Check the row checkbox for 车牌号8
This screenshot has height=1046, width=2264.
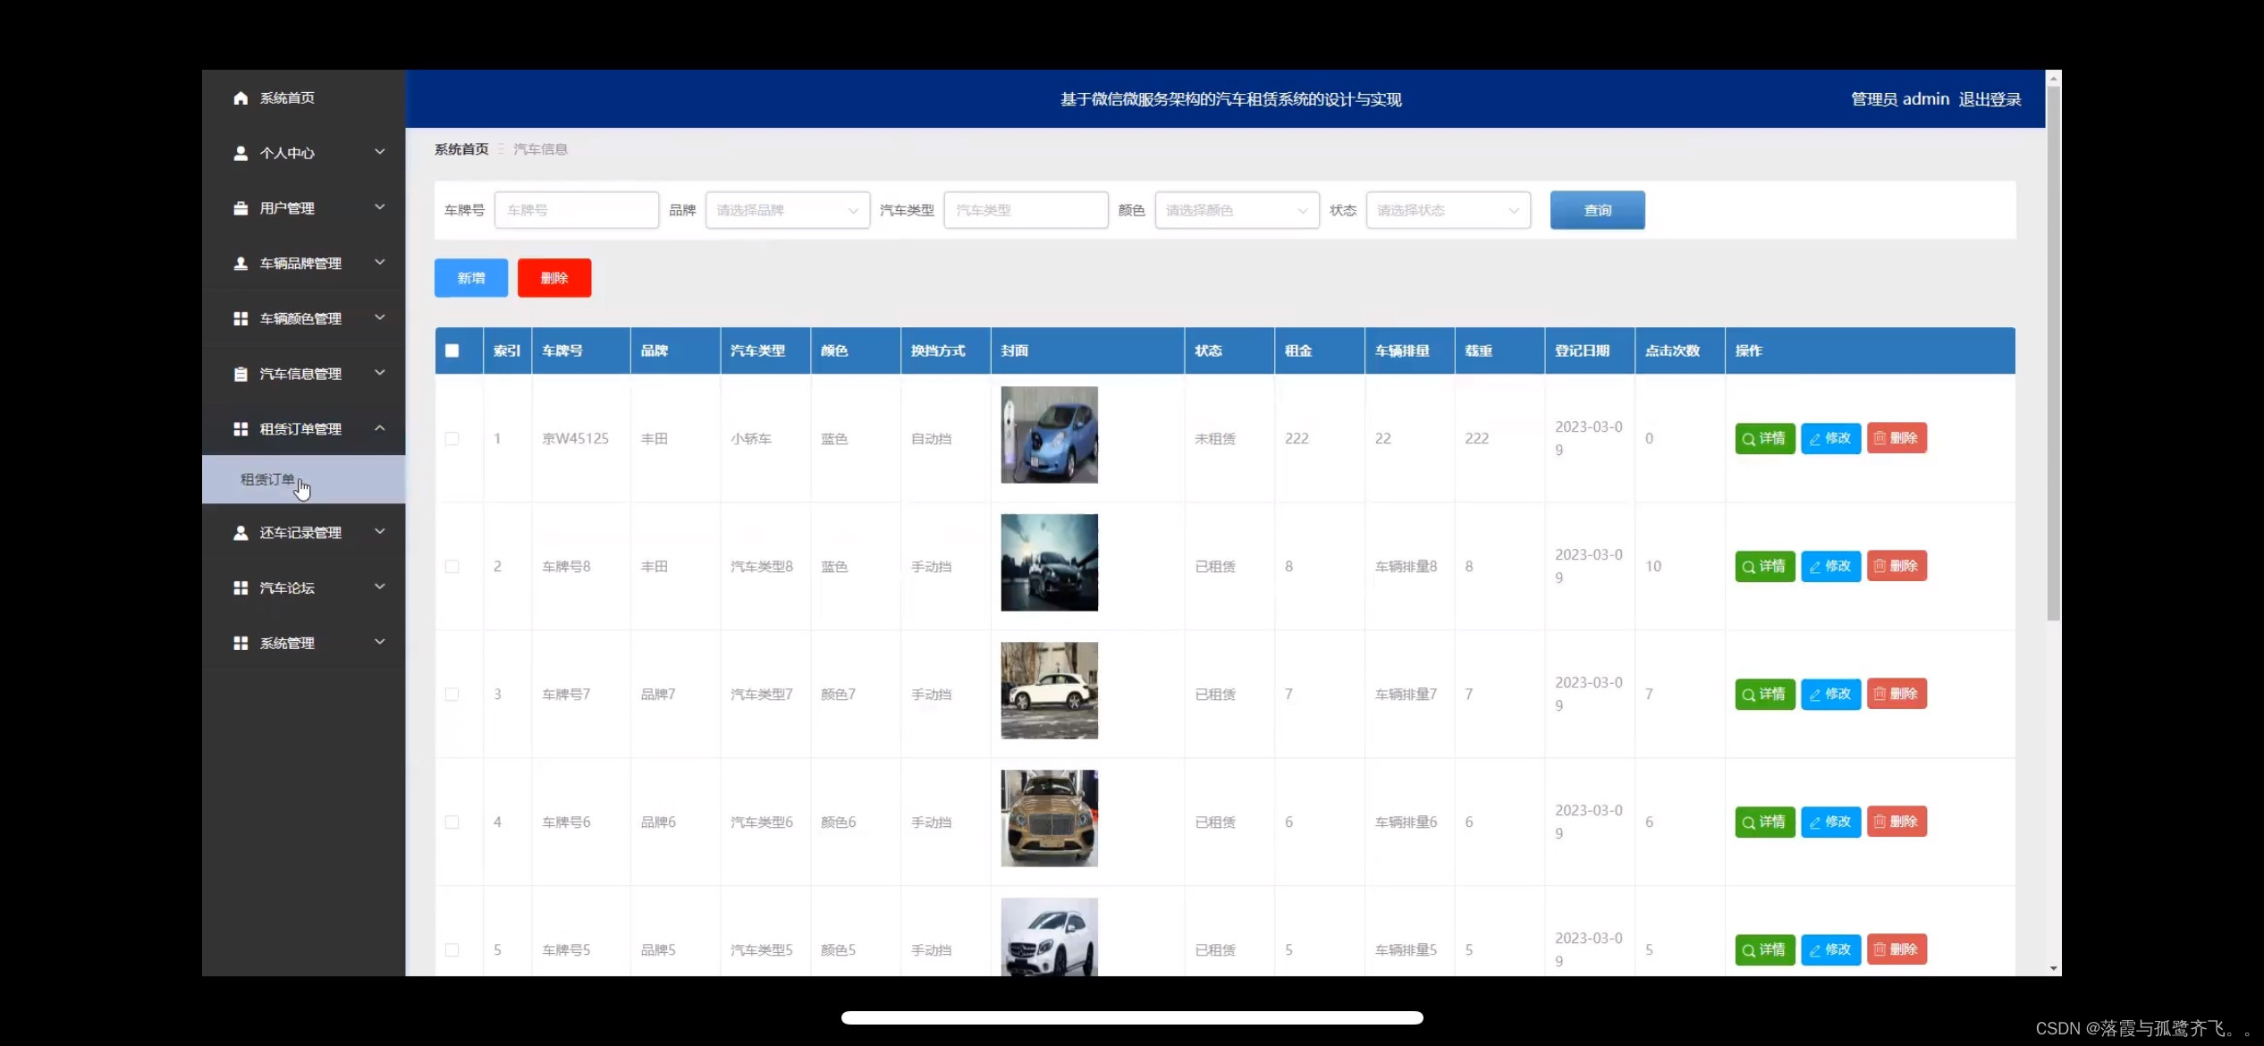click(452, 567)
